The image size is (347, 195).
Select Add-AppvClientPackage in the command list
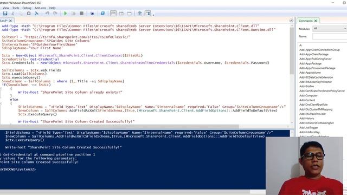pos(313,54)
